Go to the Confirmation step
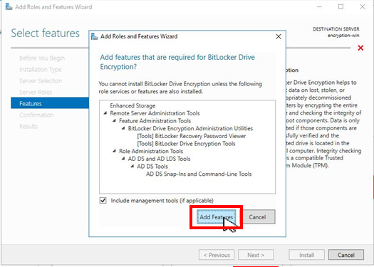 pyautogui.click(x=36, y=115)
